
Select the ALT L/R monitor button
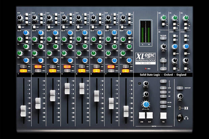[x=163, y=102]
